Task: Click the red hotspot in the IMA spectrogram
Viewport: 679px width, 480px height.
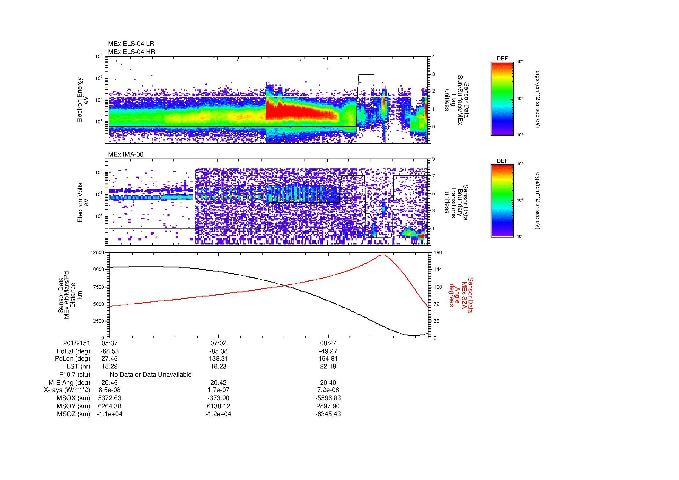Action: (x=422, y=236)
